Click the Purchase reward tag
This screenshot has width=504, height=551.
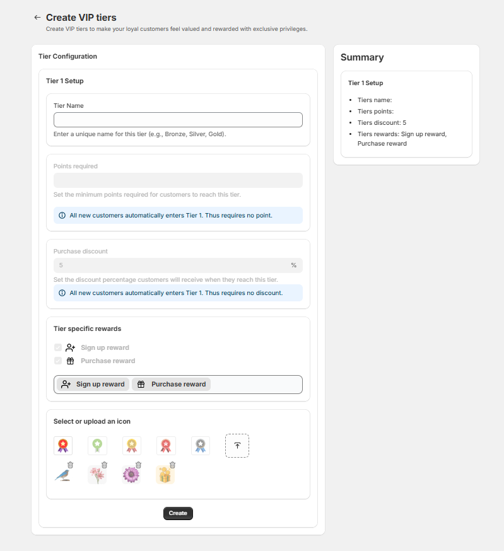tap(172, 384)
